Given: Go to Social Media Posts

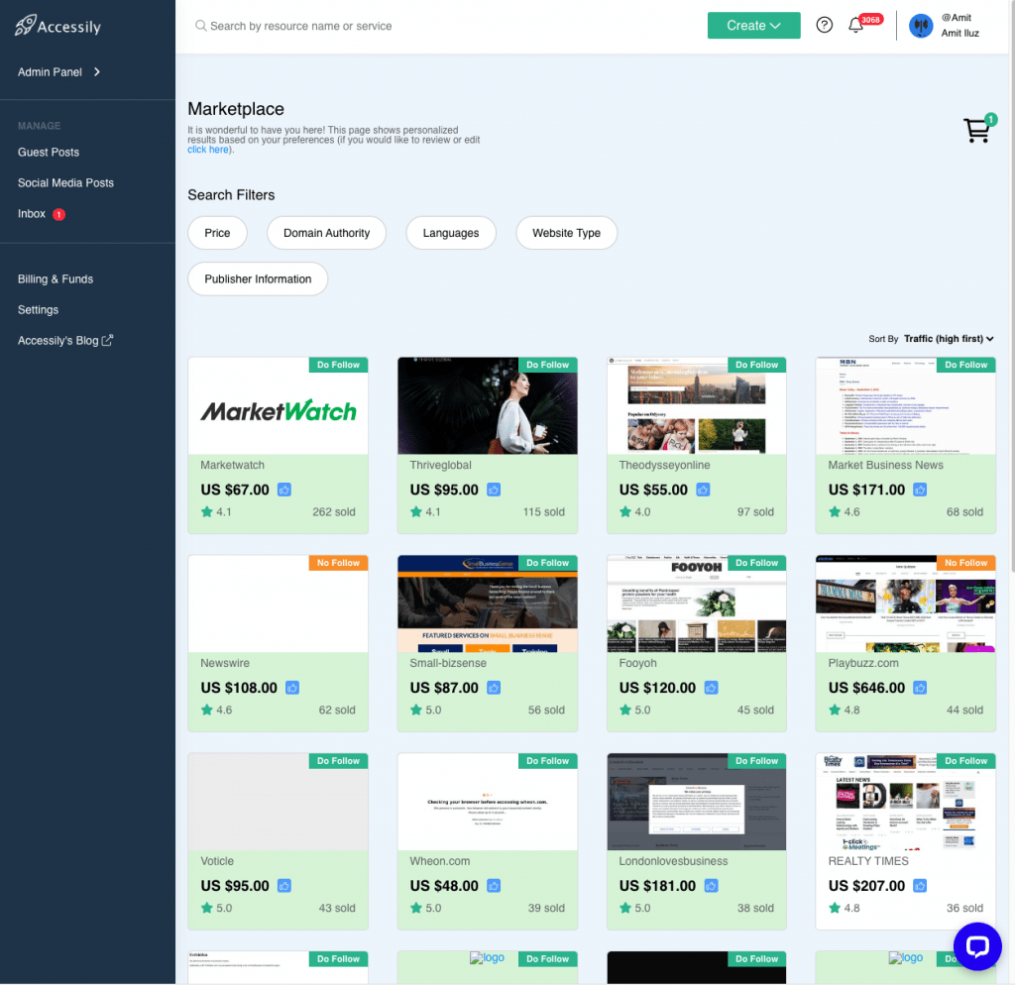Looking at the screenshot, I should [x=65, y=183].
